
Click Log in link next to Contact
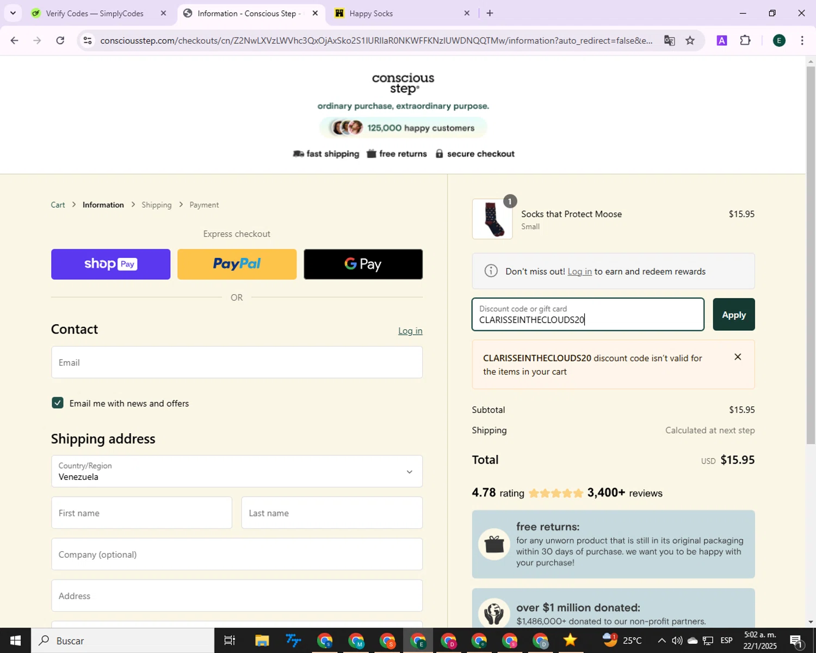tap(410, 330)
